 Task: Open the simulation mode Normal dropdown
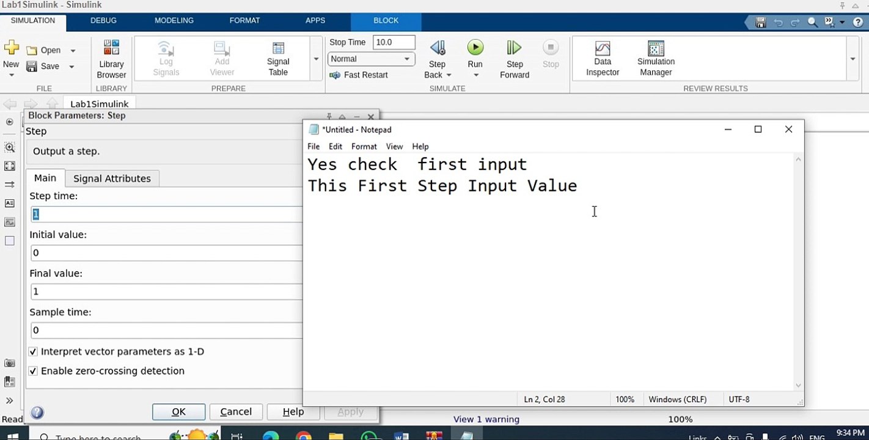[372, 59]
